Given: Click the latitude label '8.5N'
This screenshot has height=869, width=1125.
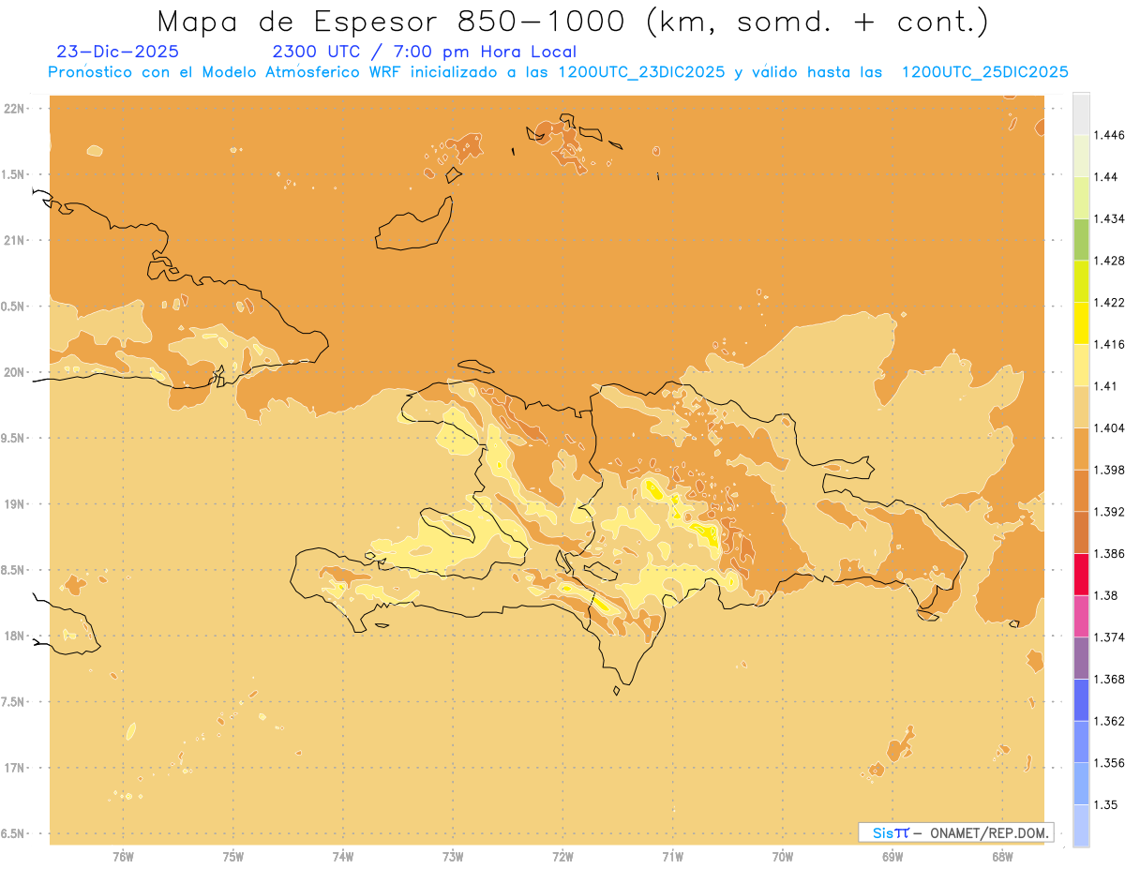Looking at the screenshot, I should (x=13, y=570).
